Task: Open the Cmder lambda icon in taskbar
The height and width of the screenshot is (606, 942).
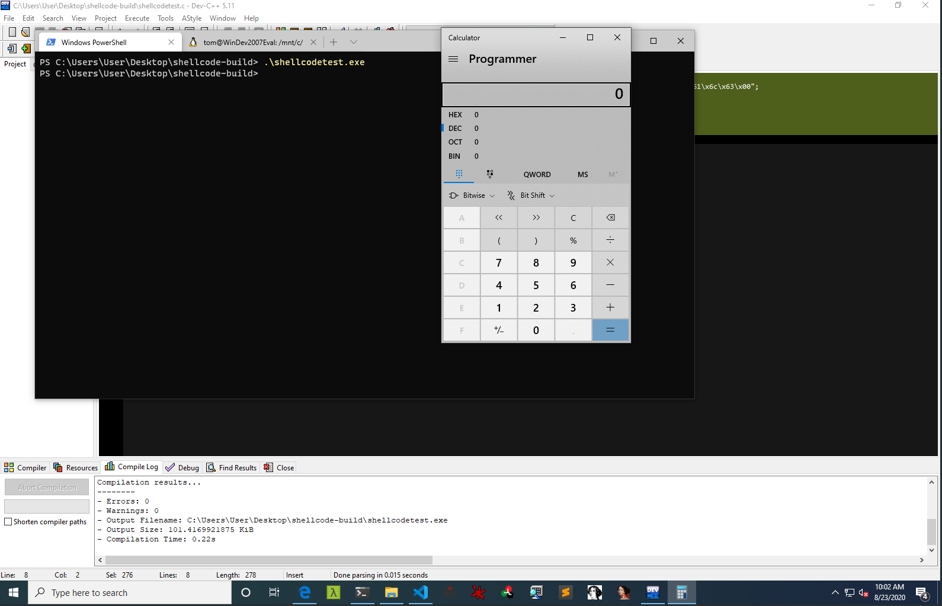Action: 334,592
